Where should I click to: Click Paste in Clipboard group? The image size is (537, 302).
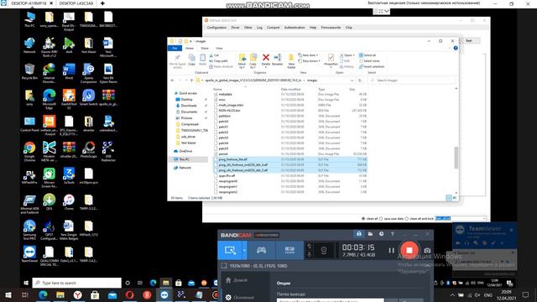(x=203, y=60)
